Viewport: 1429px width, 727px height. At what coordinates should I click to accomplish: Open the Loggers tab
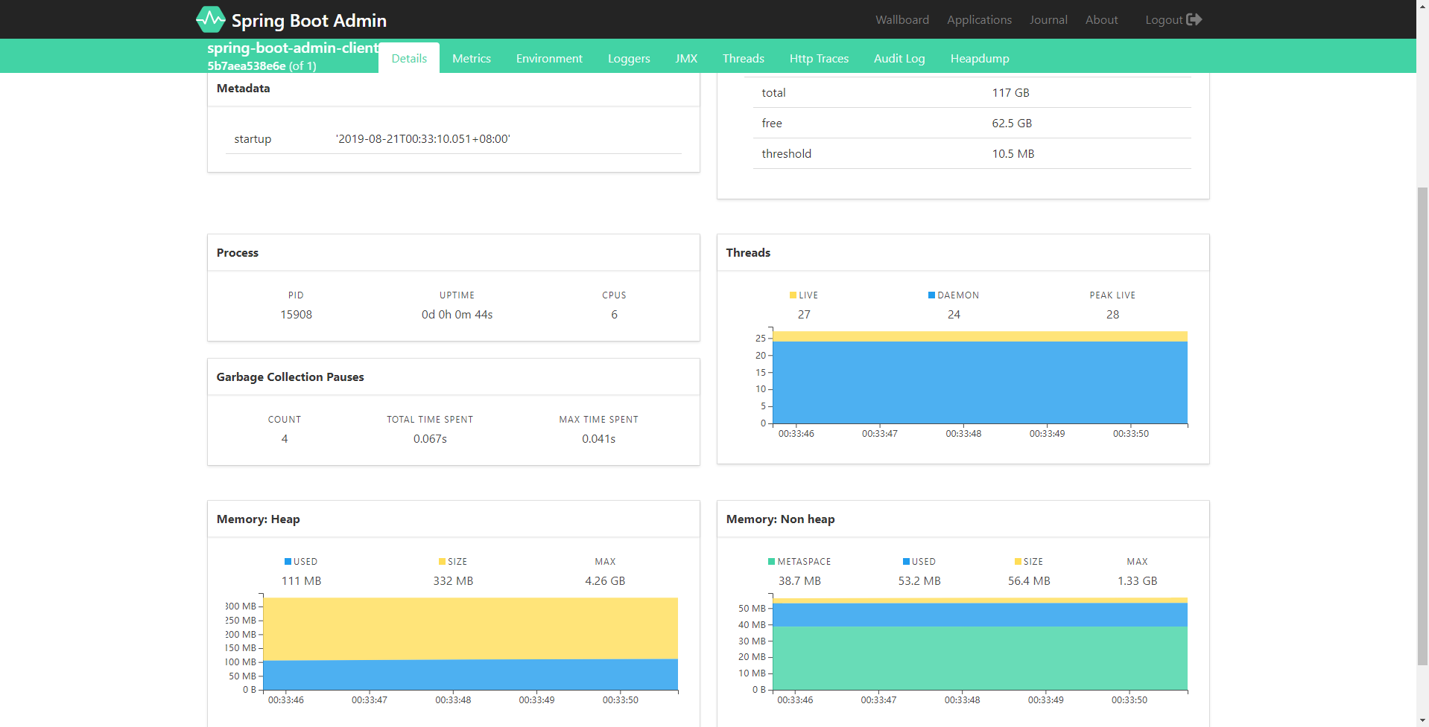tap(629, 58)
